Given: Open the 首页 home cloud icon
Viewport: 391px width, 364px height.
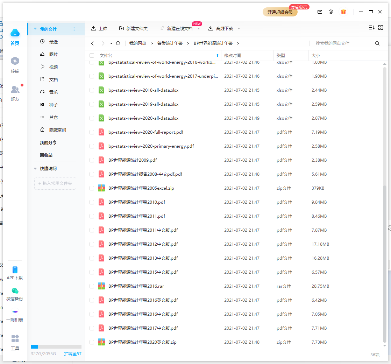Looking at the screenshot, I should pos(15,33).
